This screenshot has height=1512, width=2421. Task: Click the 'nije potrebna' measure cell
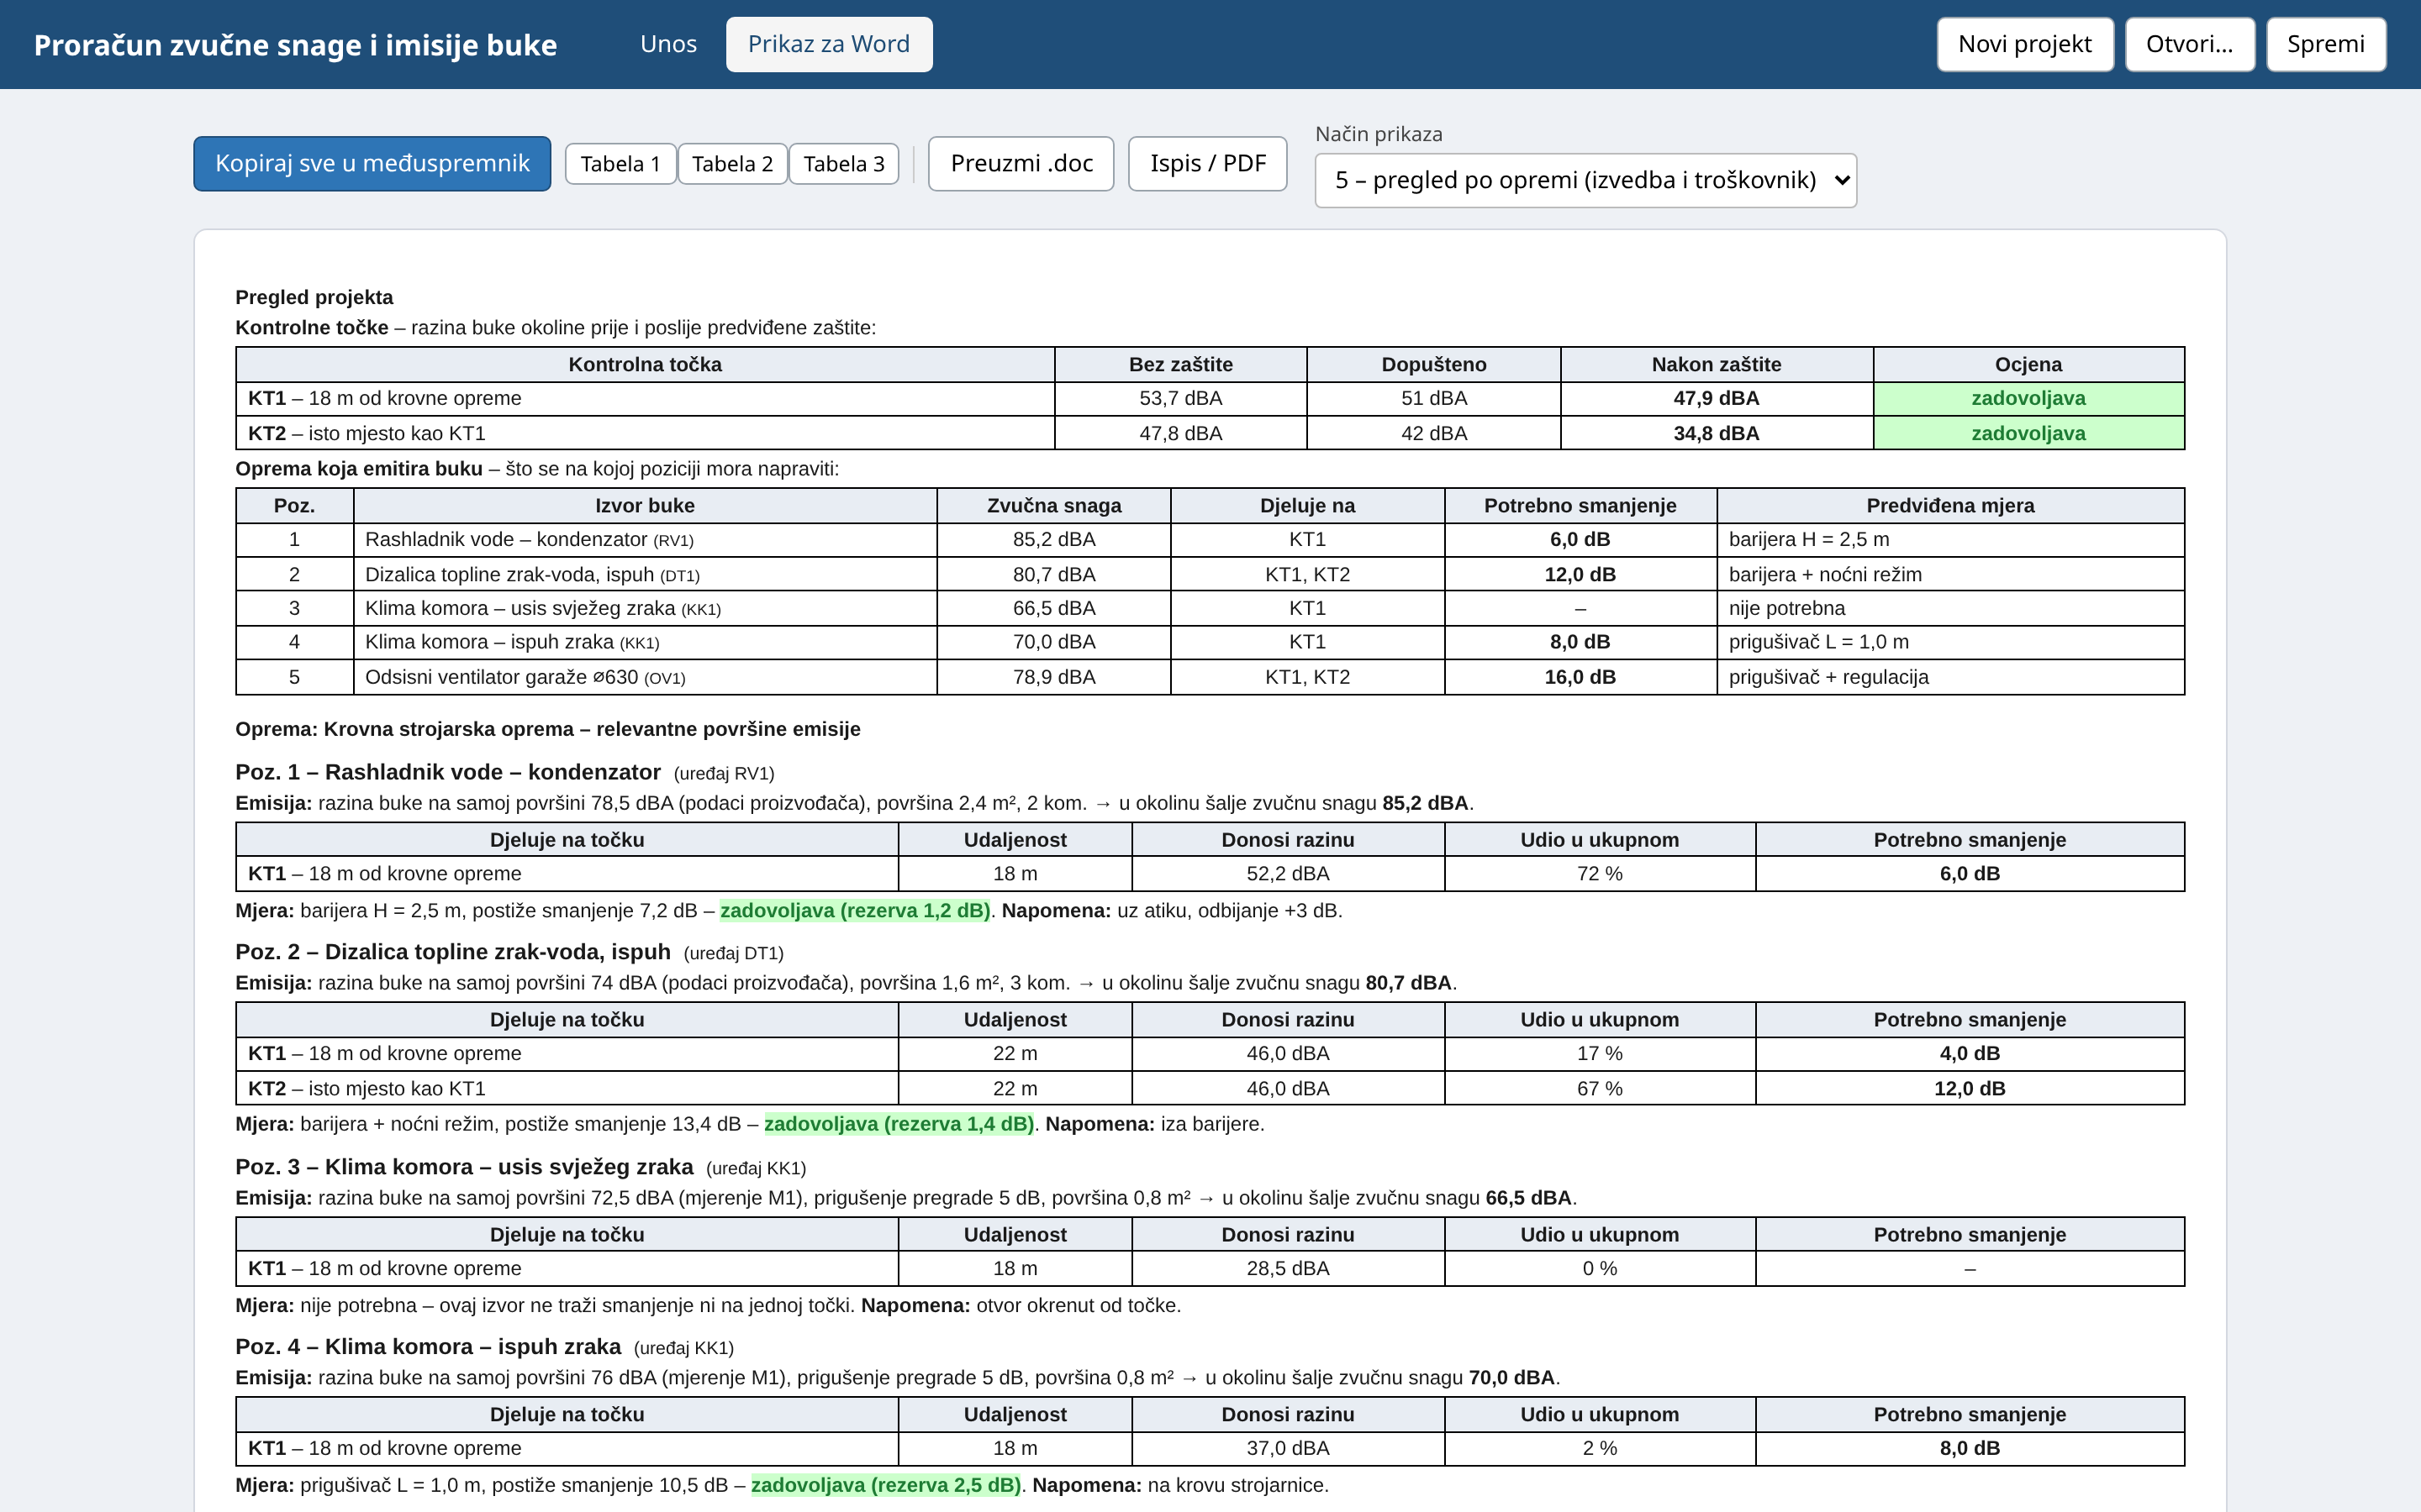coord(1949,608)
